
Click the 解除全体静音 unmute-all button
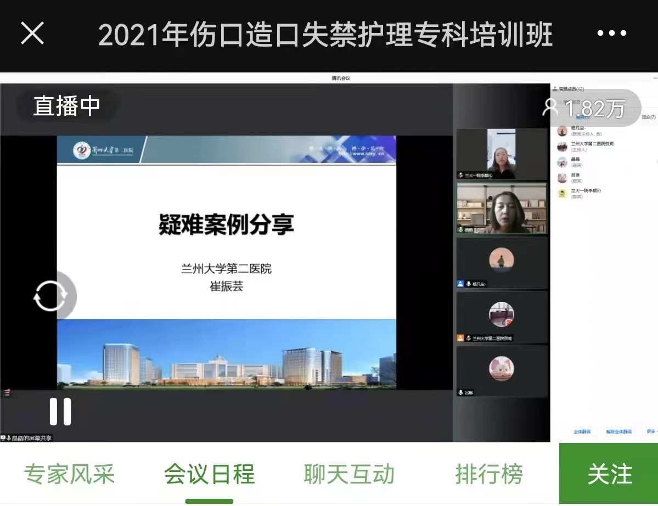(618, 431)
